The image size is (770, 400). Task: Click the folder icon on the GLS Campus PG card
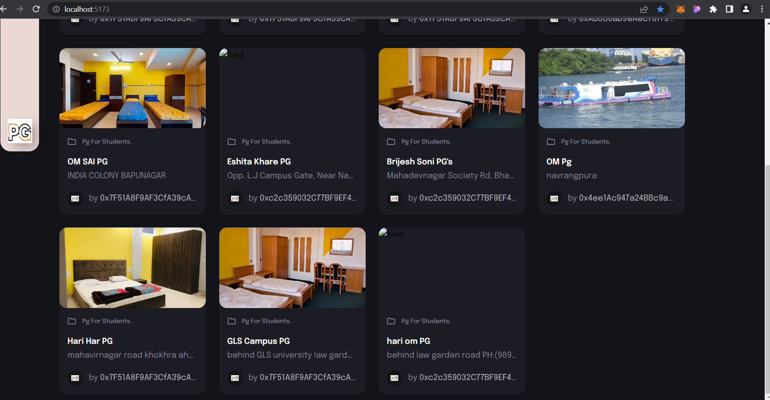[231, 321]
